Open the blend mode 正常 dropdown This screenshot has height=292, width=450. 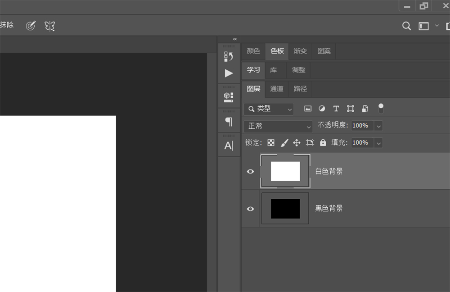click(x=278, y=126)
